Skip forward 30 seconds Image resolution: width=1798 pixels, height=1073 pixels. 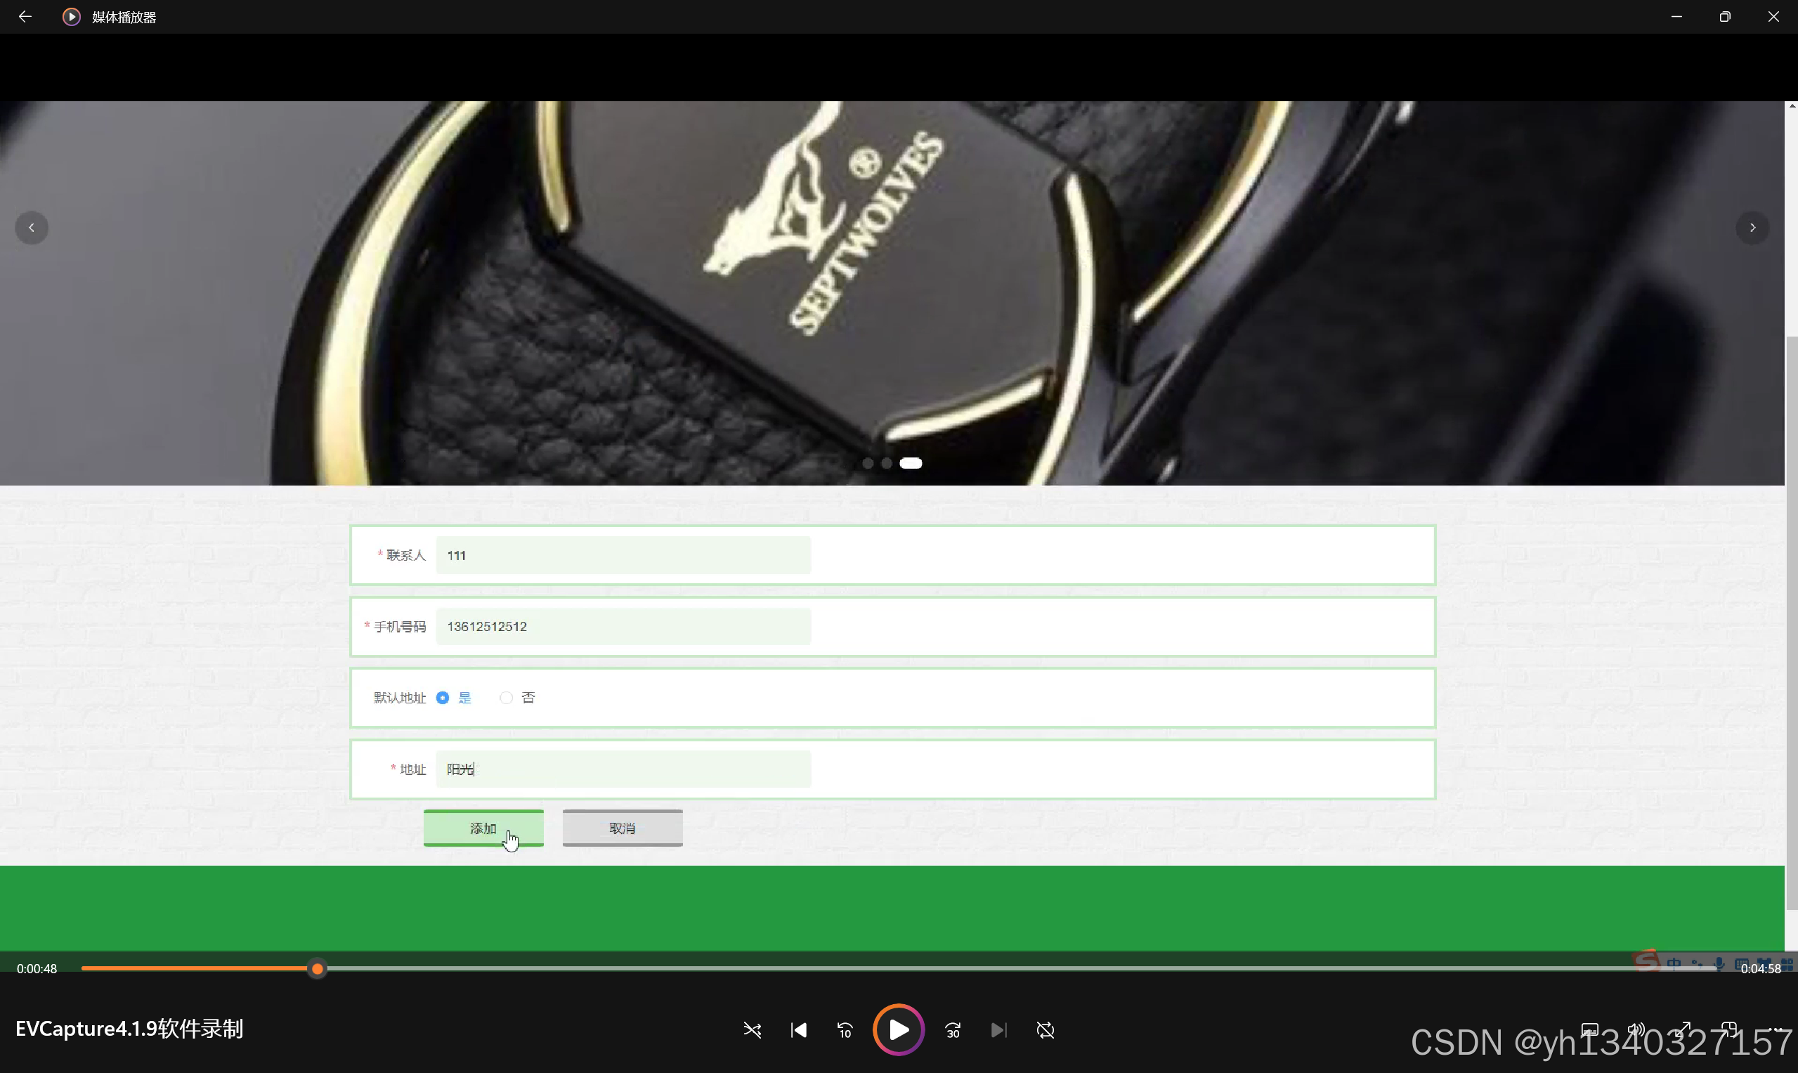coord(953,1029)
